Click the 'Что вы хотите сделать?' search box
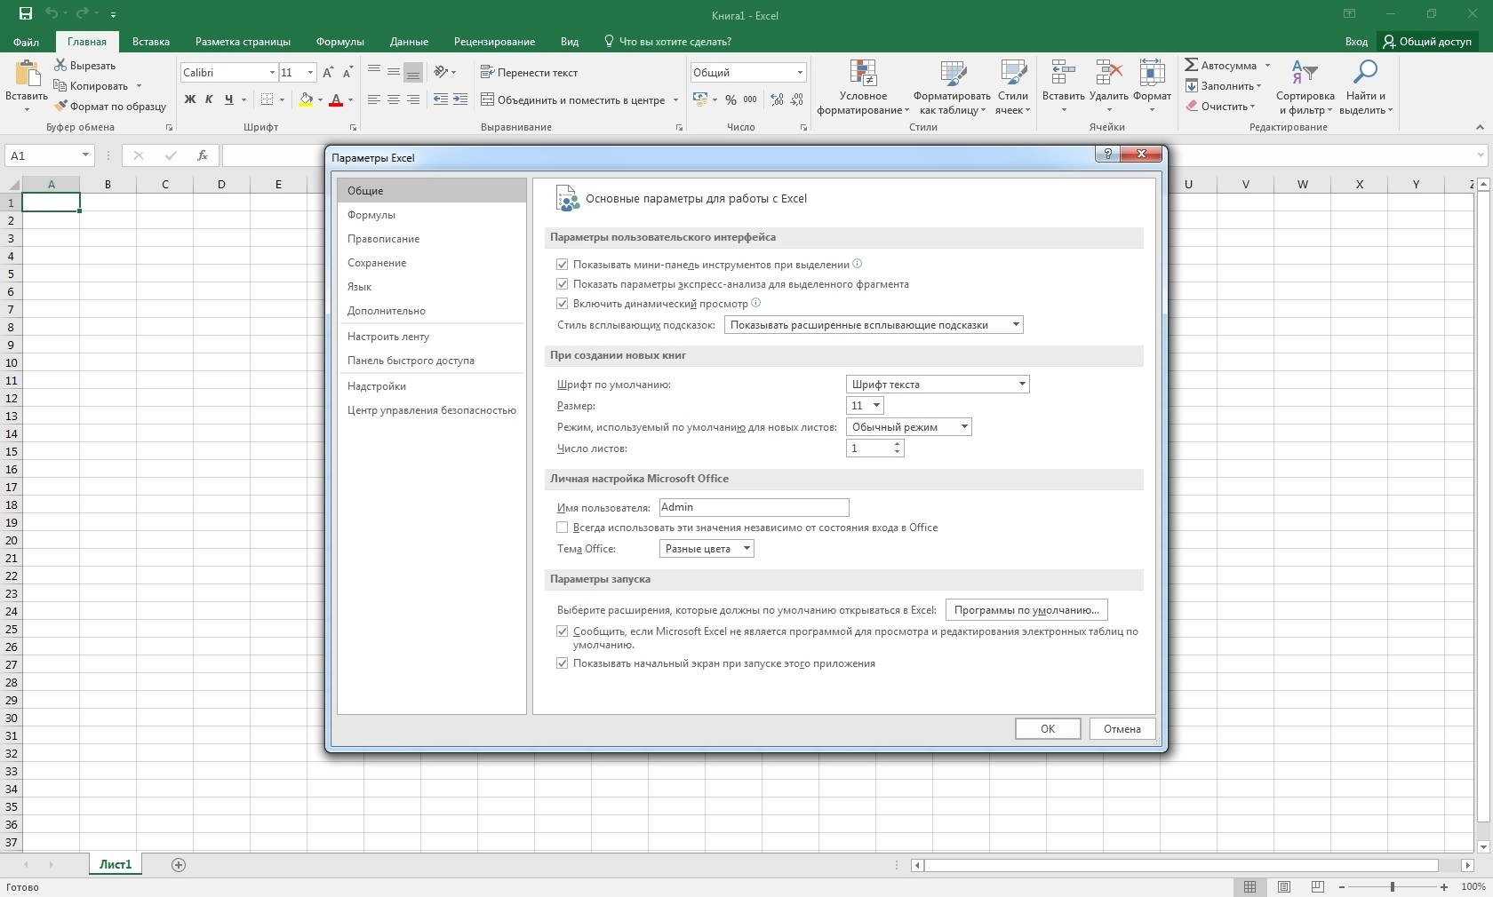This screenshot has height=897, width=1493. [x=668, y=41]
